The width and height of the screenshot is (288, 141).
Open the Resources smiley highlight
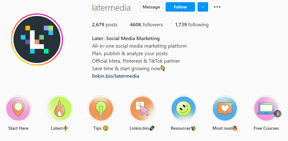tap(183, 108)
